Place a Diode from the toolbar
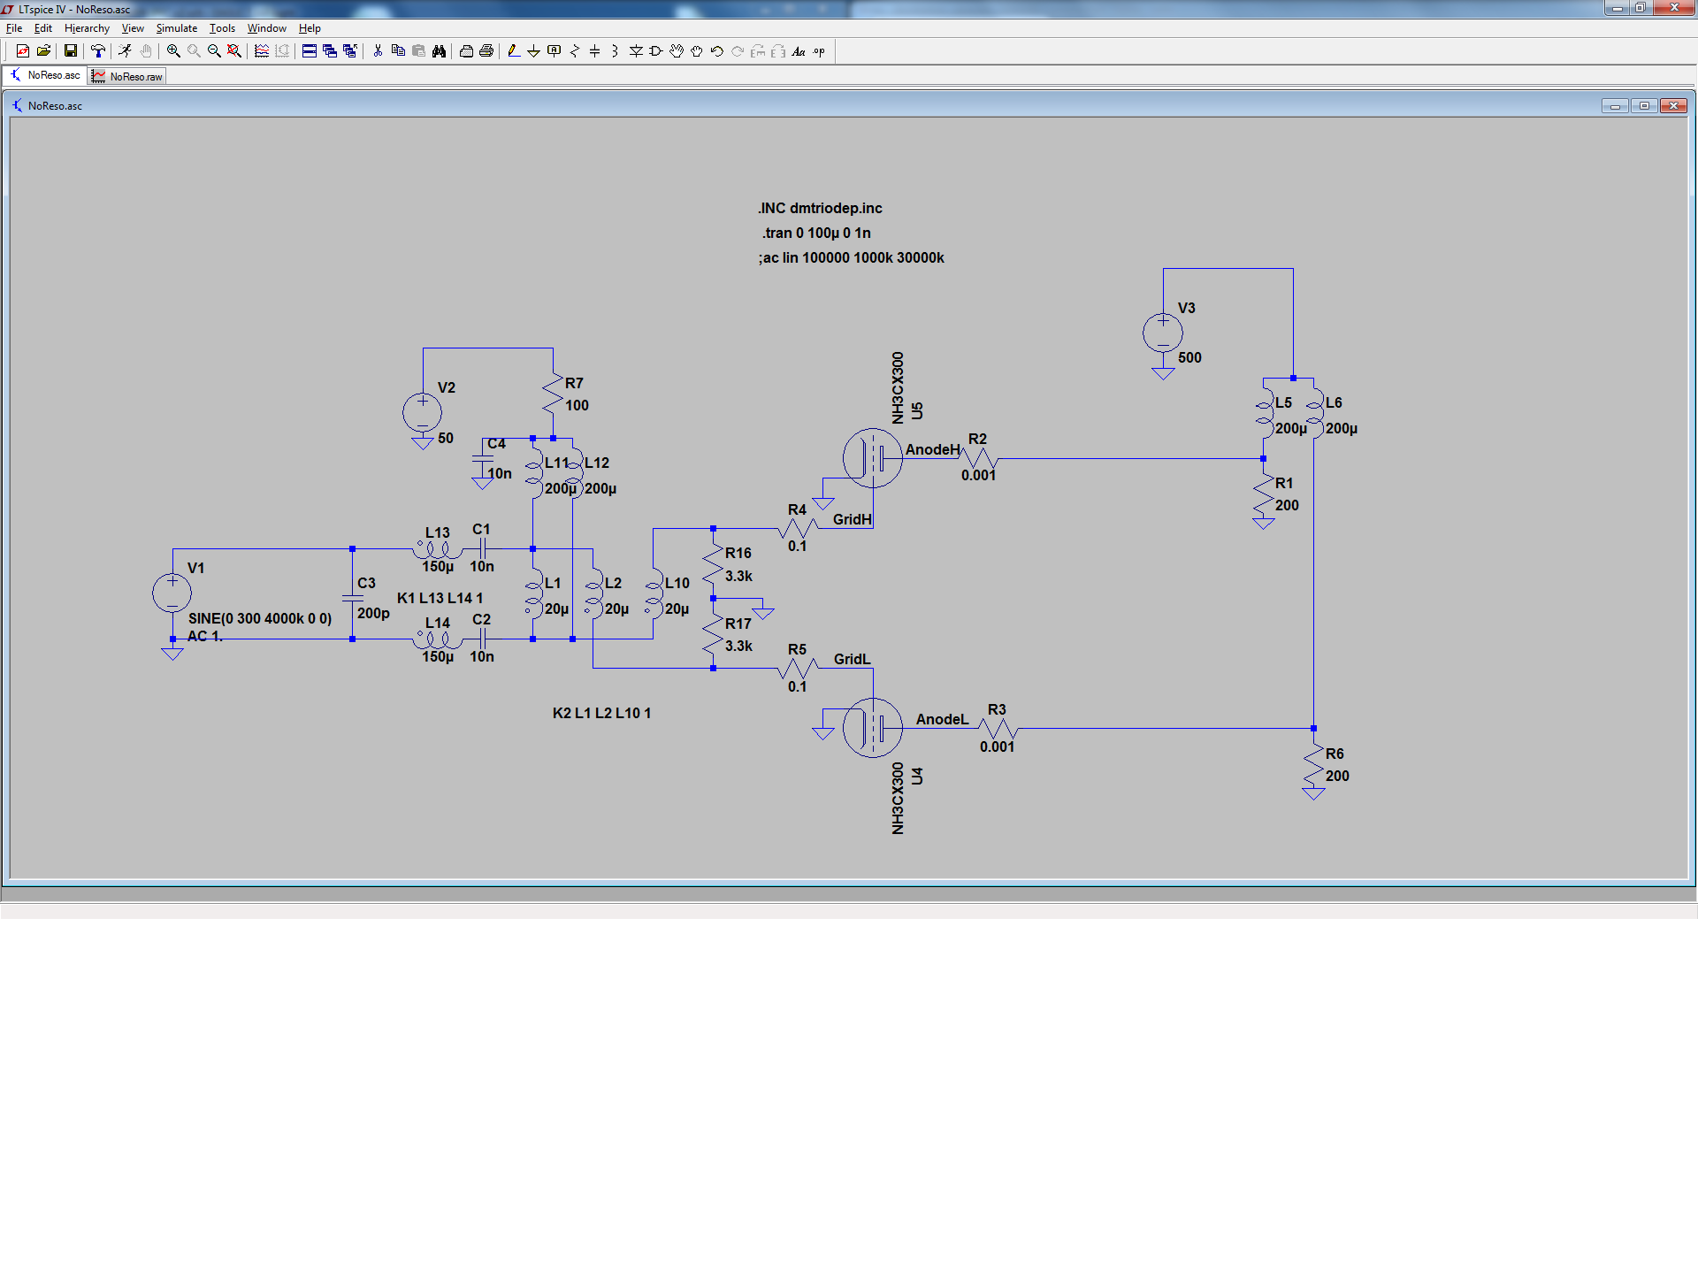 point(636,51)
